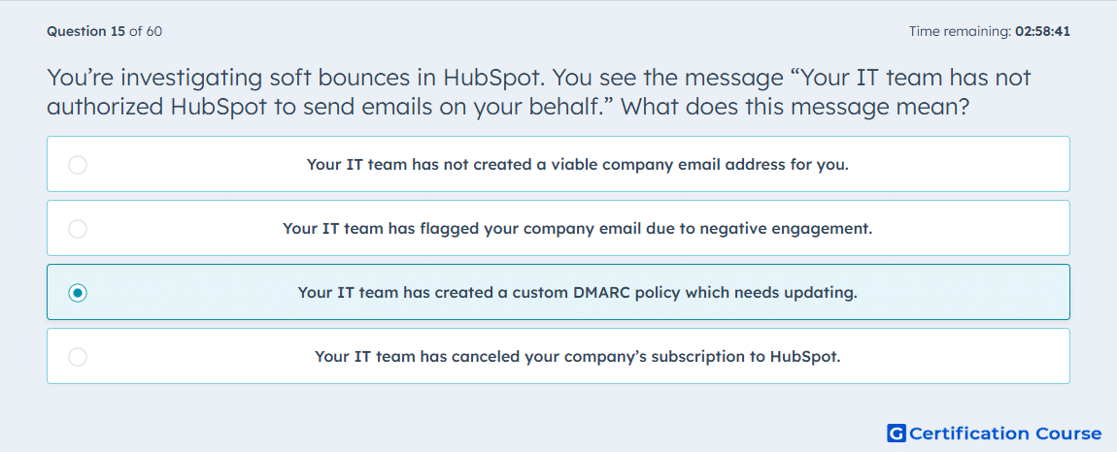
Task: Click the blue G logo icon
Action: (x=897, y=434)
